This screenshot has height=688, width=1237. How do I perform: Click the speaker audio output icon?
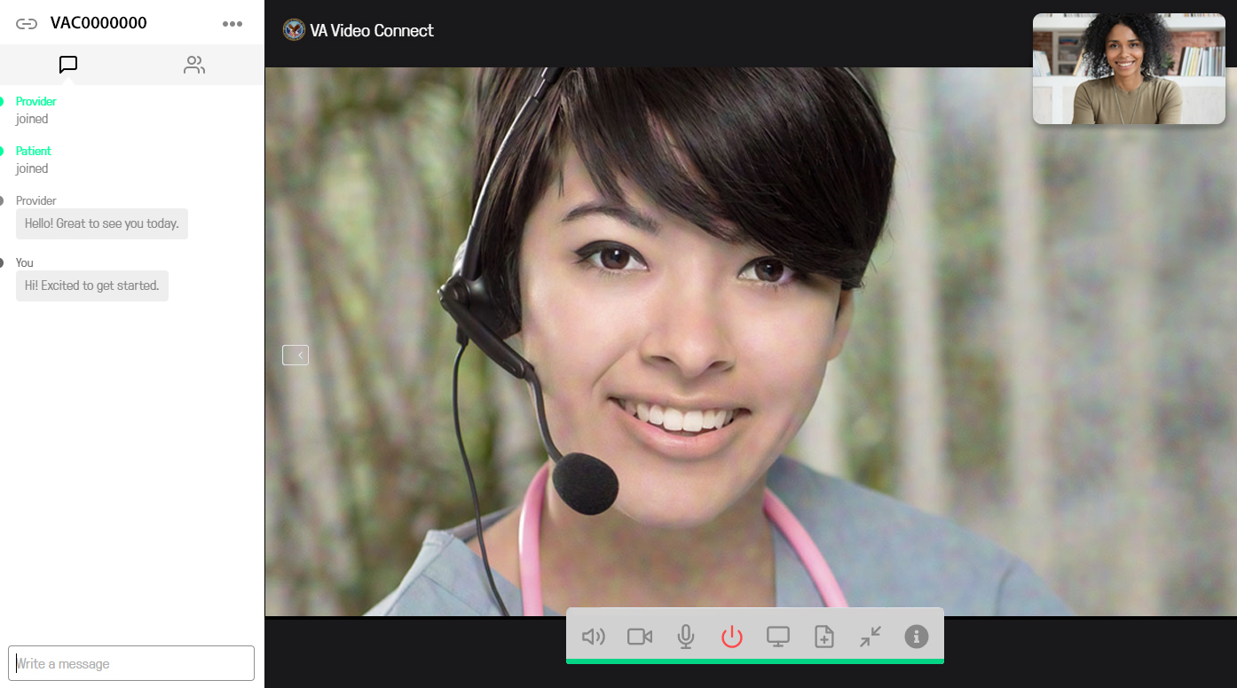tap(593, 637)
